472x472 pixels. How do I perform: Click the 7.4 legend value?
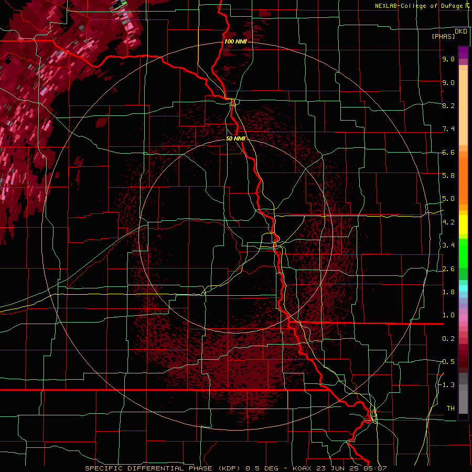[448, 129]
